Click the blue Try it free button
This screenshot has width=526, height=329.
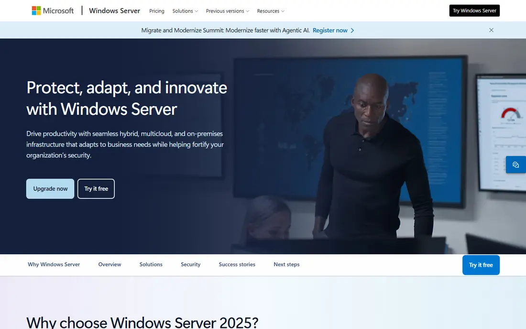(x=481, y=265)
